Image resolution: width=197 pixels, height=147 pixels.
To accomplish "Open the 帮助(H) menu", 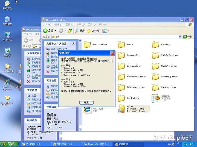I will 103,24.
